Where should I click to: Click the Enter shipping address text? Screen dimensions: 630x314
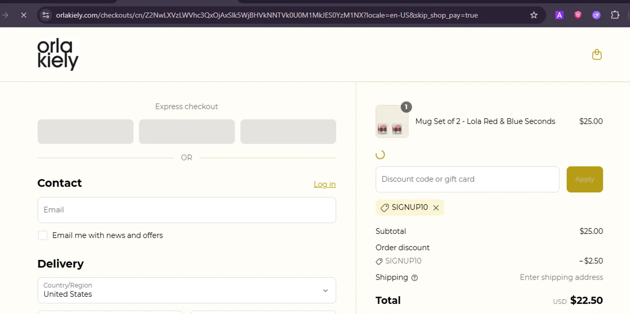(x=561, y=277)
